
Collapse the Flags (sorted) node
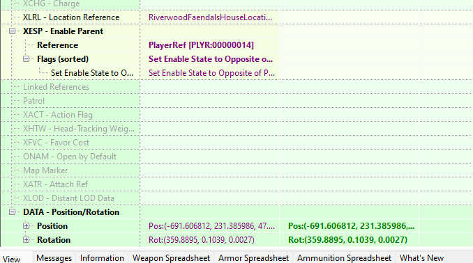tap(27, 59)
